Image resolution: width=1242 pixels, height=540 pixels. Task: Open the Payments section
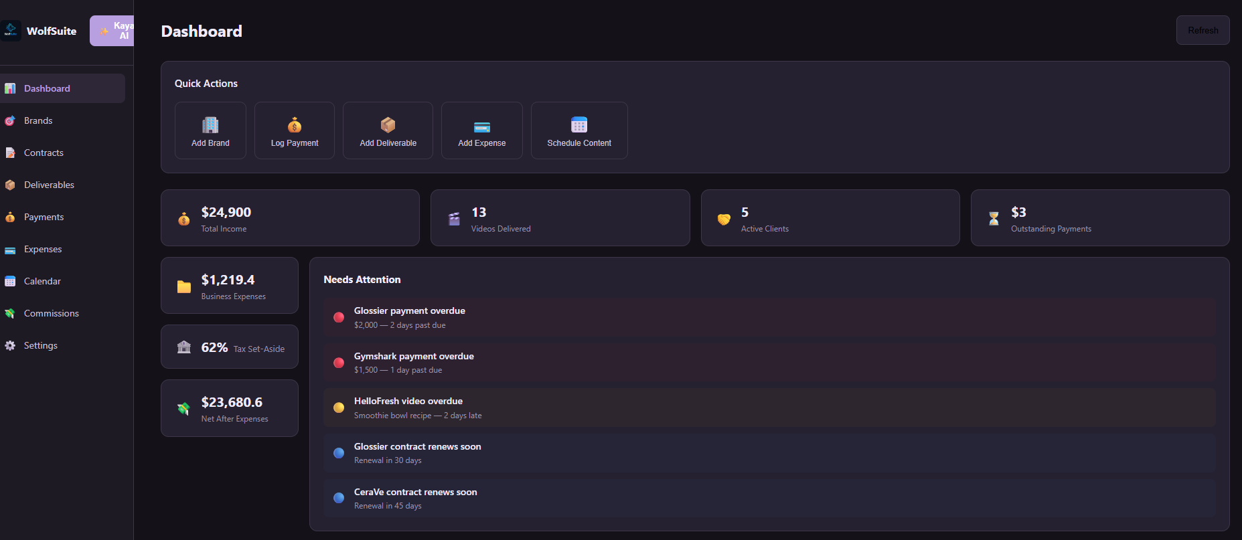click(x=62, y=217)
